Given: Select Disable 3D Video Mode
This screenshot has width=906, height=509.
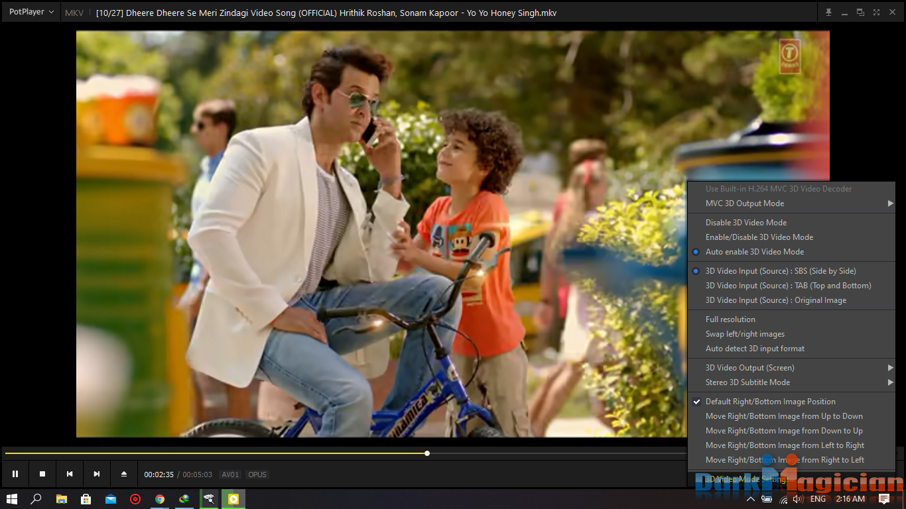Looking at the screenshot, I should (x=791, y=223).
